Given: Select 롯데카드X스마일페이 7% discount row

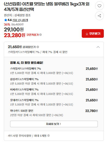Looking at the screenshot, I should 54,102.
